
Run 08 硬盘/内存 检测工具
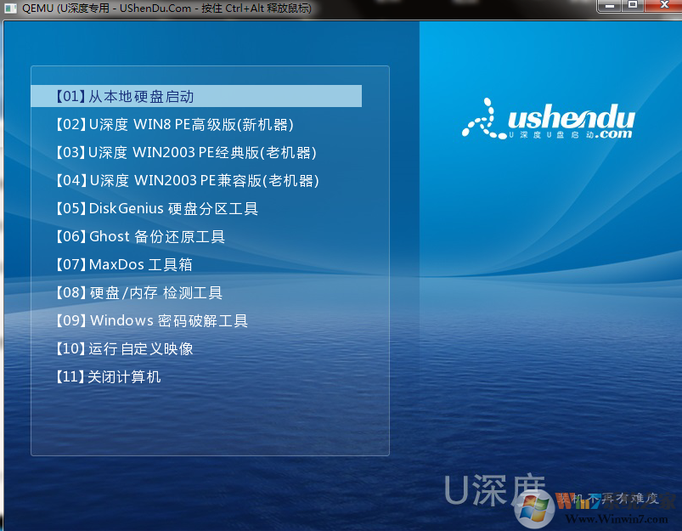click(138, 292)
